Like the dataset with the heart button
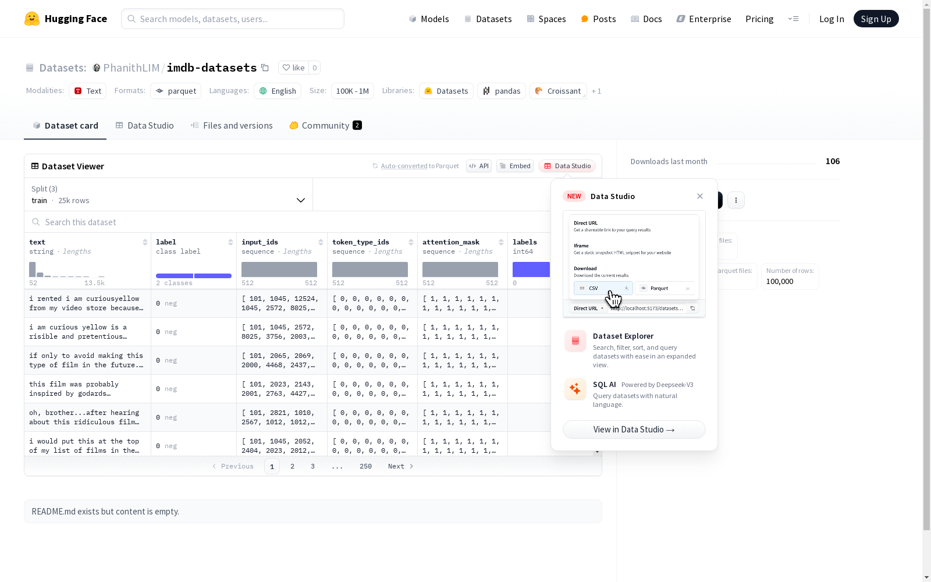This screenshot has width=931, height=582. pos(293,68)
